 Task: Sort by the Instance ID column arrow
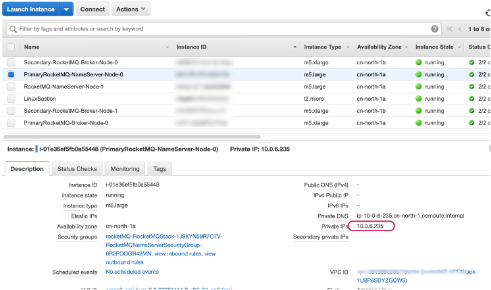[294, 47]
